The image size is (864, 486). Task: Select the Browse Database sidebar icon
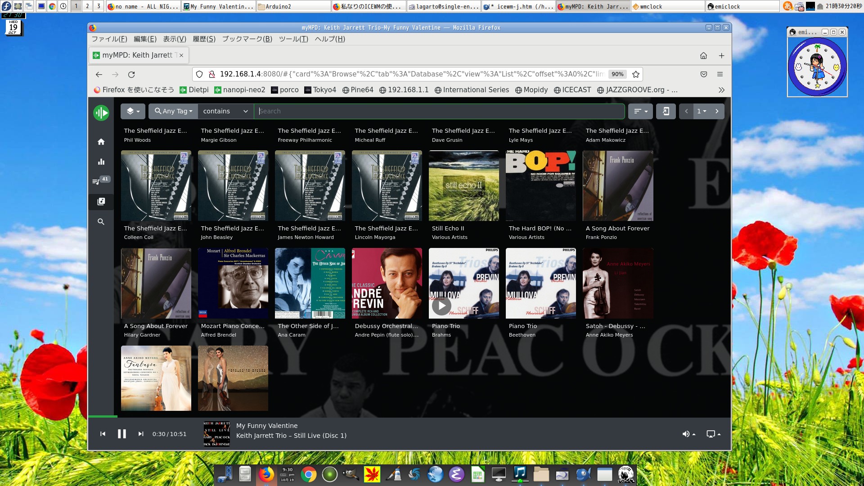pyautogui.click(x=101, y=202)
